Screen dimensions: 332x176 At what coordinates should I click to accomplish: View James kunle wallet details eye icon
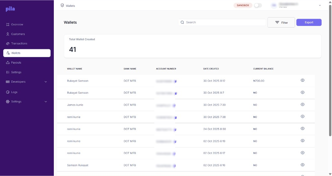pyautogui.click(x=302, y=104)
